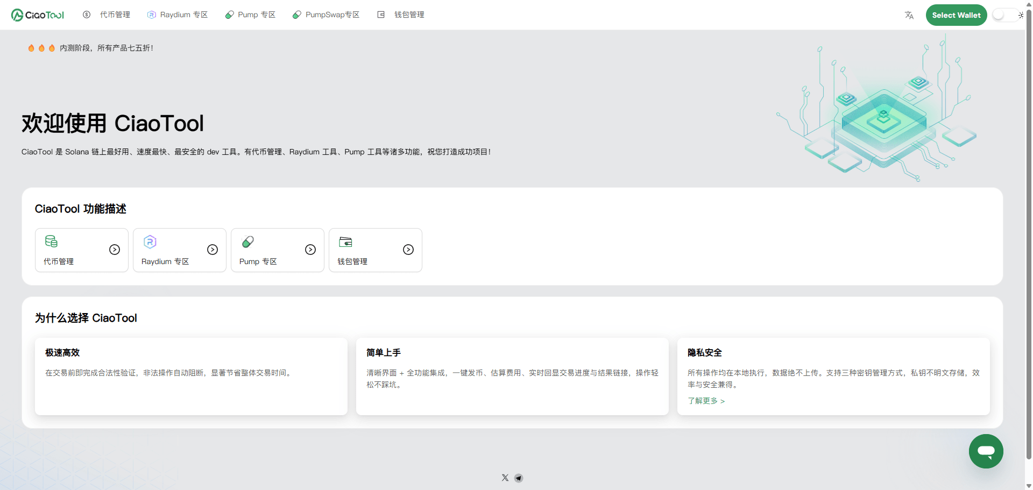The image size is (1033, 490).
Task: Open the 代币管理 navigation menu
Action: tap(107, 15)
